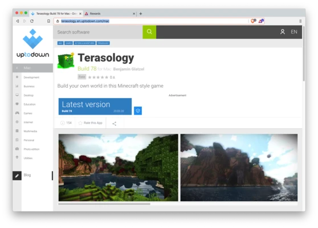Bookmark this page icon
Image resolution: width=318 pixels, height=228 pixels.
[48, 21]
